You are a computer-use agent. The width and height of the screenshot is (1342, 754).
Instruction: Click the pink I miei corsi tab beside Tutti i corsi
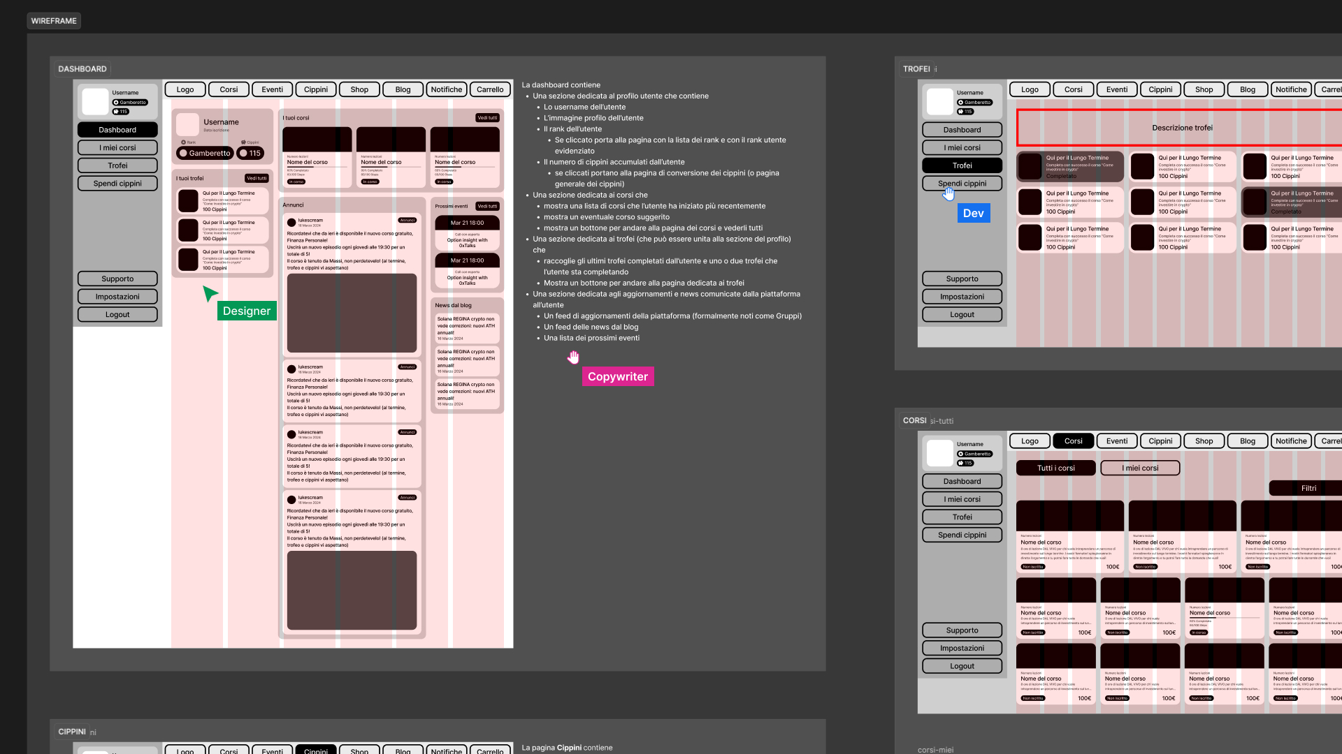1140,468
